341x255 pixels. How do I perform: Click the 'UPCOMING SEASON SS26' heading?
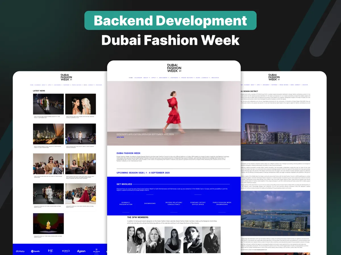point(143,173)
